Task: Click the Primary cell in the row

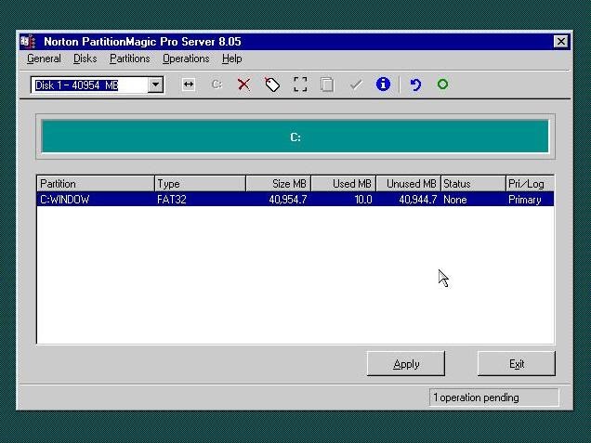Action: 525,200
